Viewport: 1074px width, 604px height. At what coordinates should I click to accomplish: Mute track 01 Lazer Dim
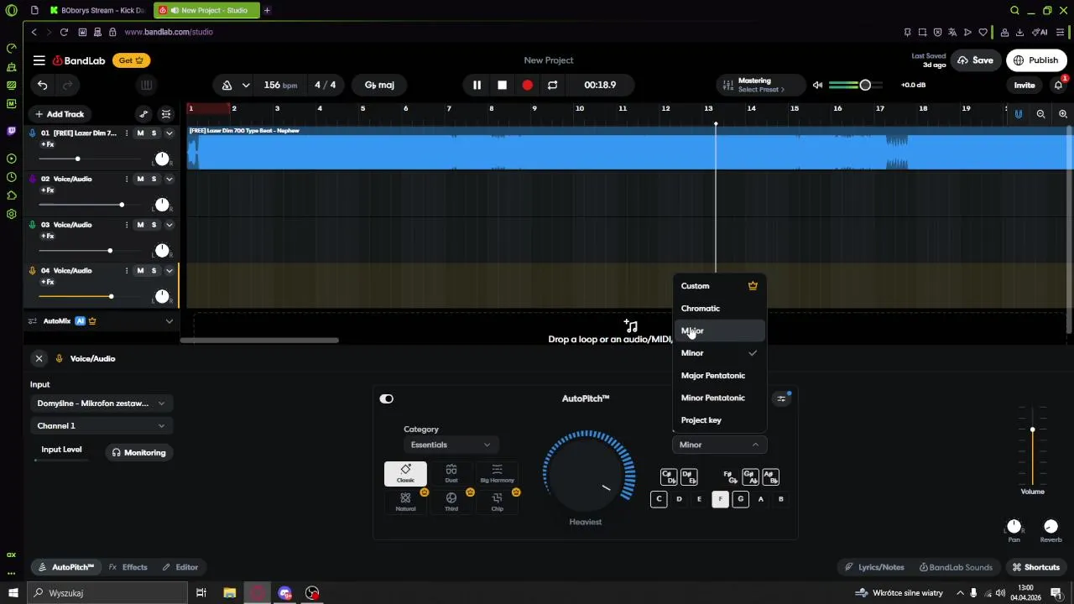140,133
